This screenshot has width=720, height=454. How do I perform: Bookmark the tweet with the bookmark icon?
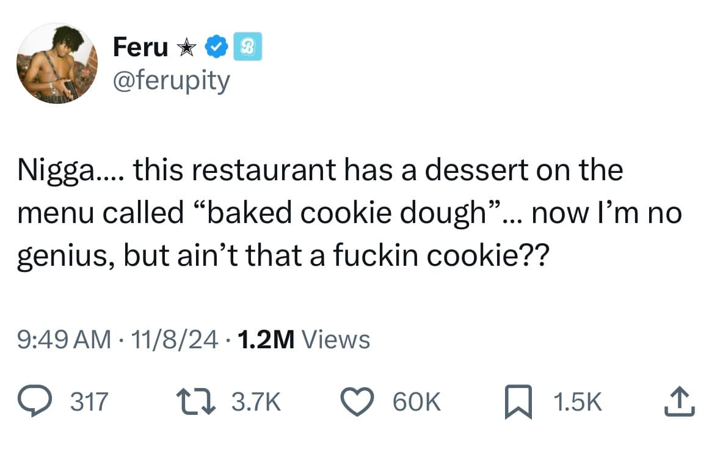[520, 401]
